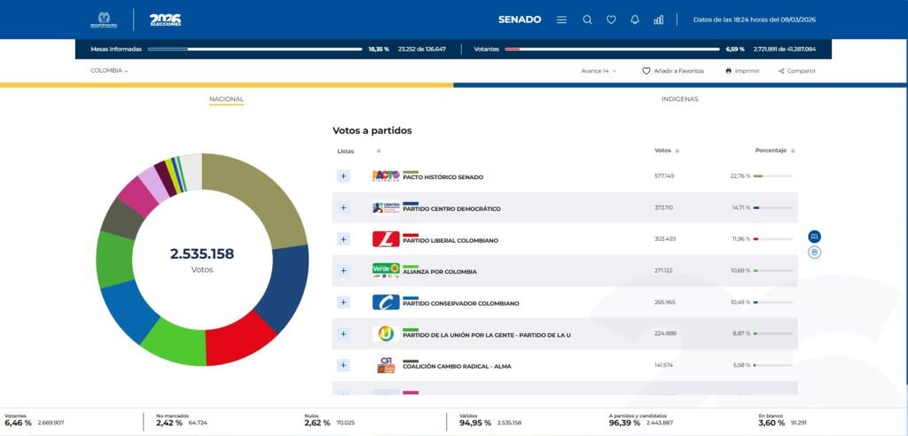Click the heart favorites icon in header
This screenshot has width=908, height=436.
(x=611, y=19)
